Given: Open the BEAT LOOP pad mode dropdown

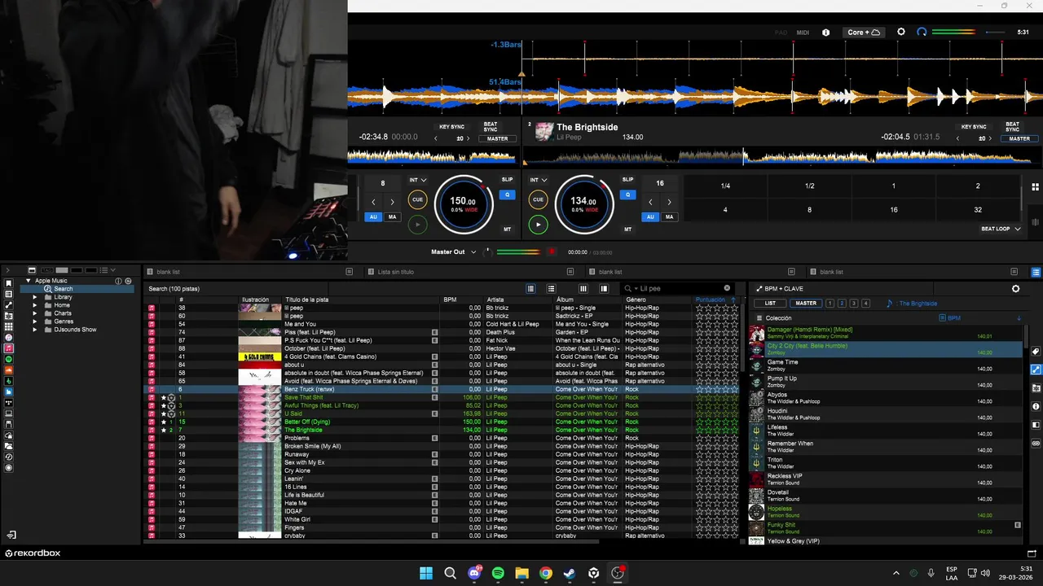Looking at the screenshot, I should coord(1001,229).
